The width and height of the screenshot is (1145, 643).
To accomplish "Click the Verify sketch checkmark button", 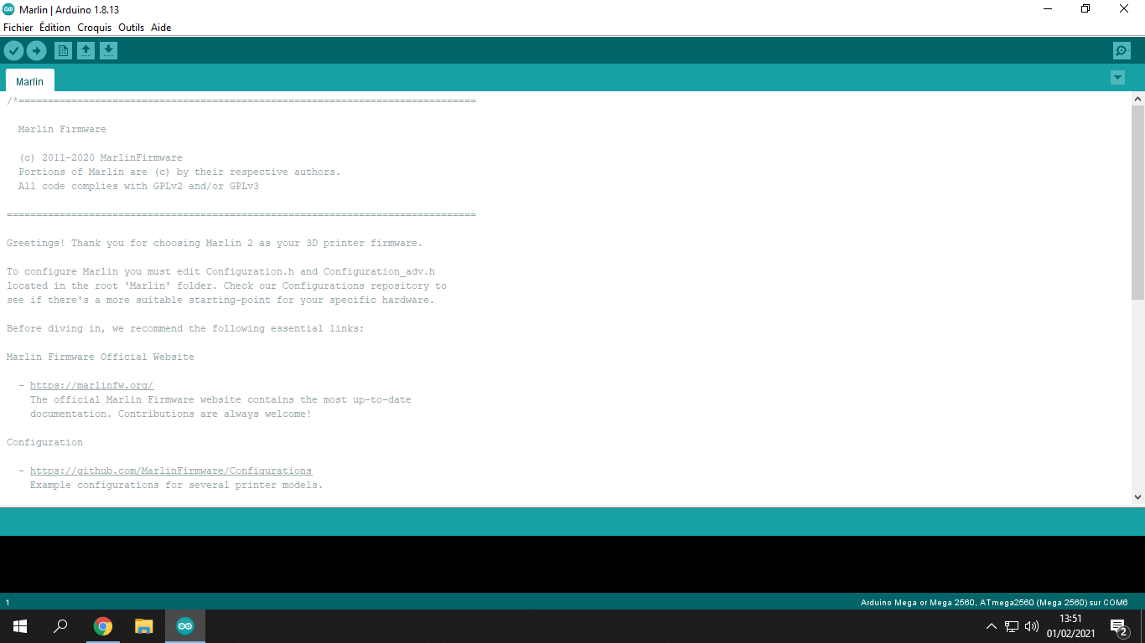I will 13,51.
